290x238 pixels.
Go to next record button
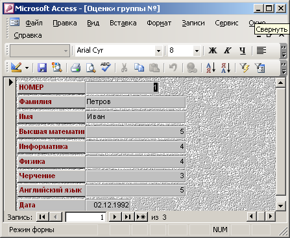click(x=115, y=217)
